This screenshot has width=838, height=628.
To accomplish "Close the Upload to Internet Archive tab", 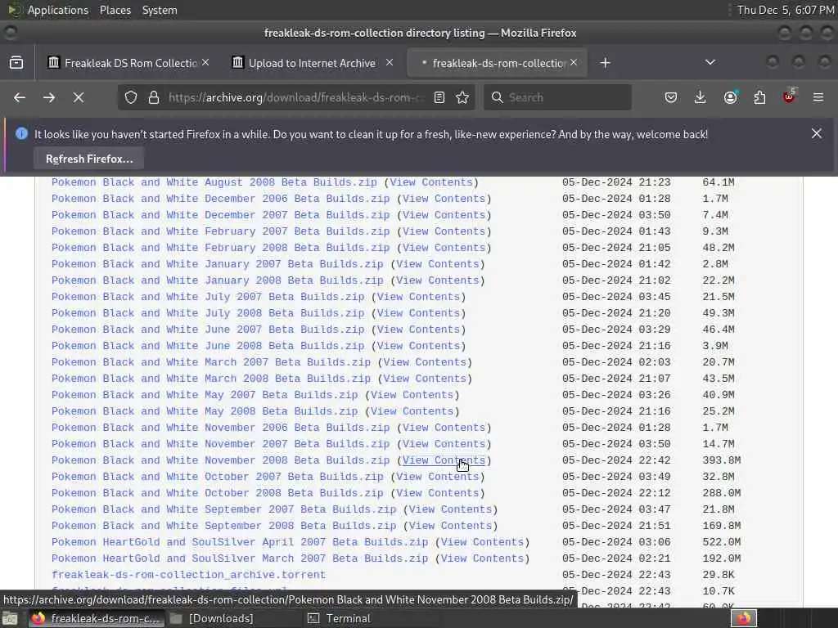I will (390, 62).
